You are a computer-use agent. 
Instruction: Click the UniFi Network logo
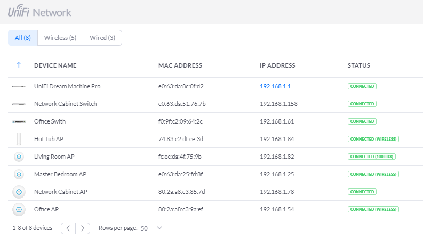[39, 12]
